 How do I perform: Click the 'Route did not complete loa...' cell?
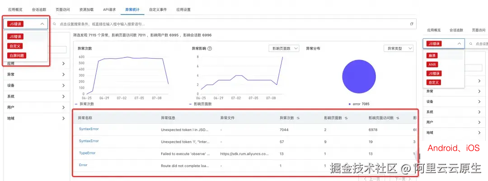pos(185,166)
